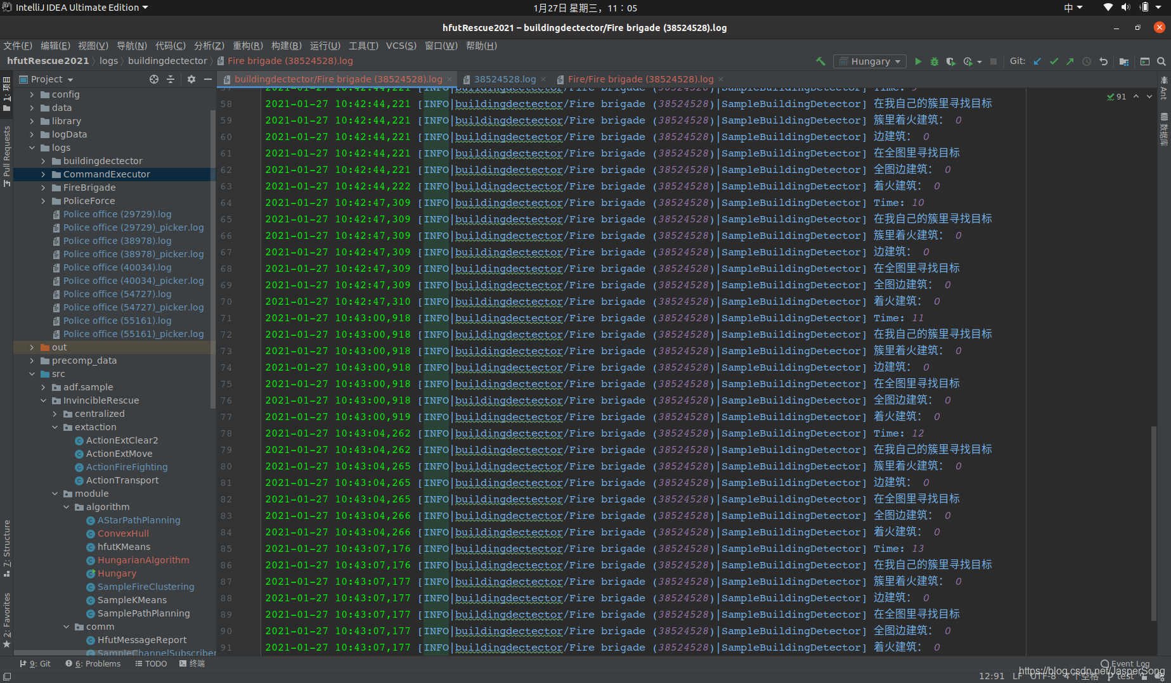The height and width of the screenshot is (683, 1171).
Task: Open Project Structure from the toolbar icon
Action: (x=1124, y=61)
